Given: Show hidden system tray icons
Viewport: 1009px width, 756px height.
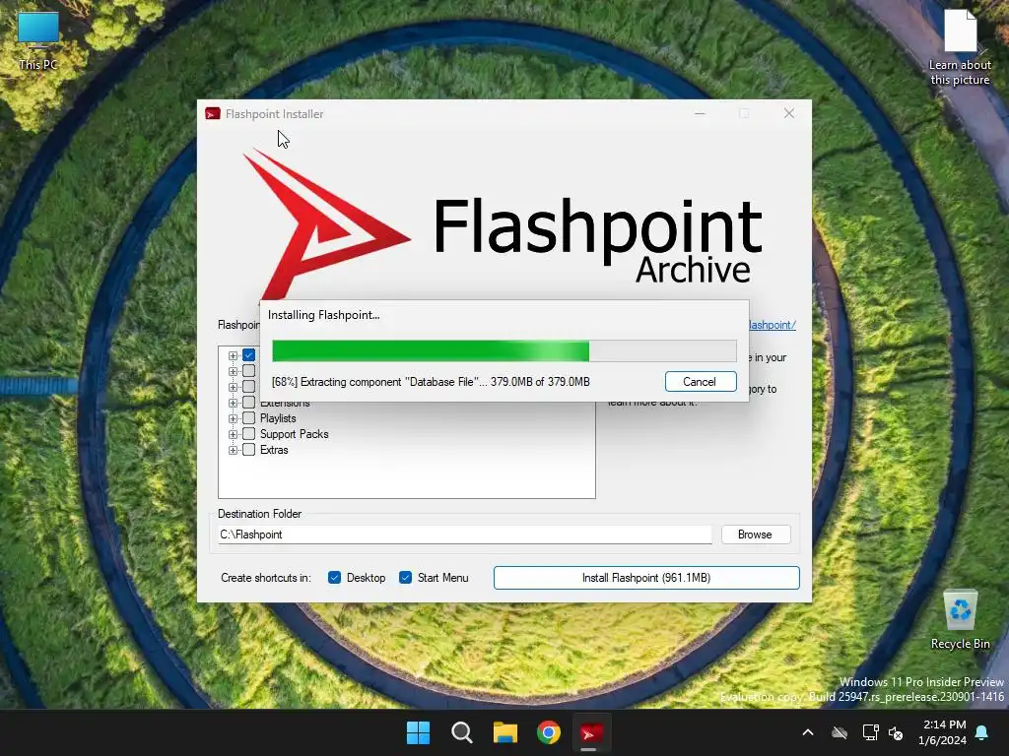Looking at the screenshot, I should (808, 732).
